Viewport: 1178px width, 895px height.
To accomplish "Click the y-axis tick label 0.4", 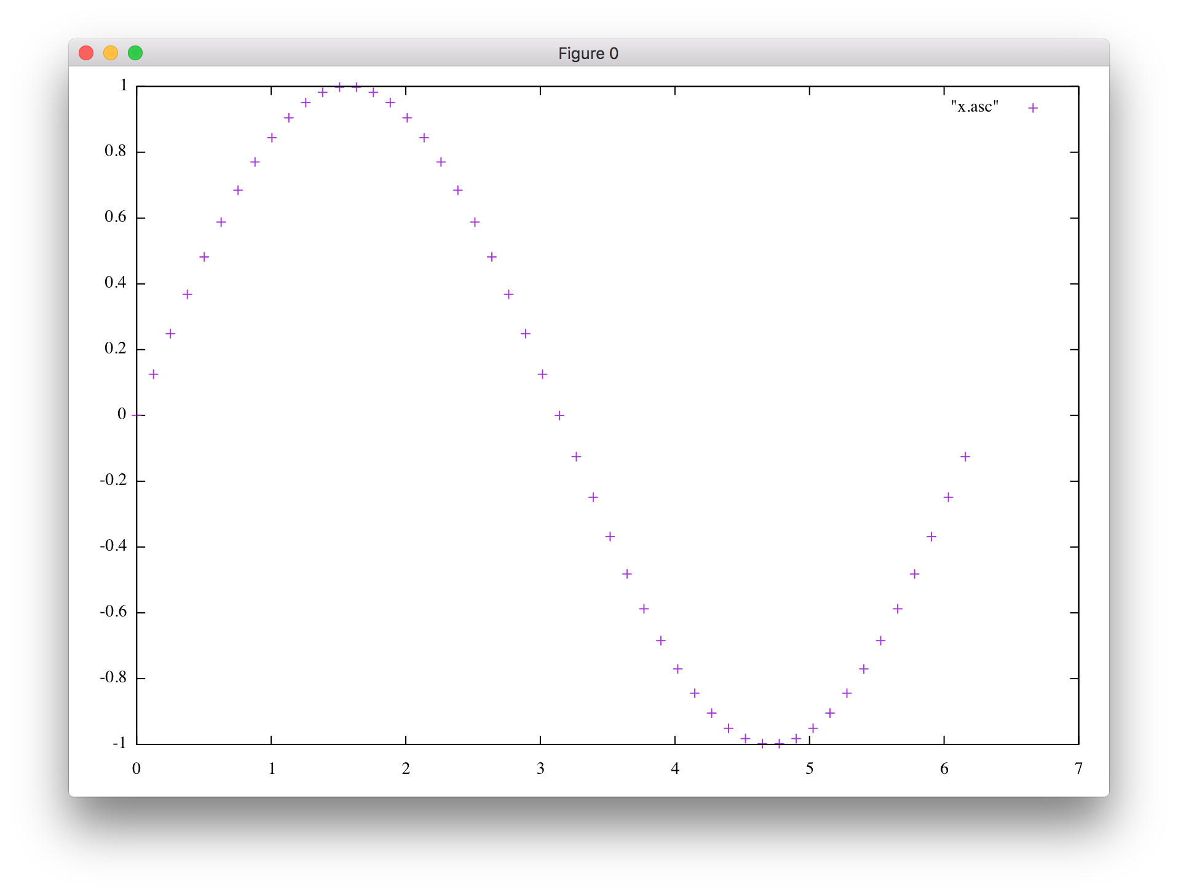I will (x=115, y=283).
